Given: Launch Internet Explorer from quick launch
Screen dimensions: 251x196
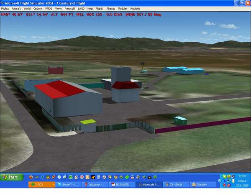Looking at the screenshot, I should coord(42,177).
